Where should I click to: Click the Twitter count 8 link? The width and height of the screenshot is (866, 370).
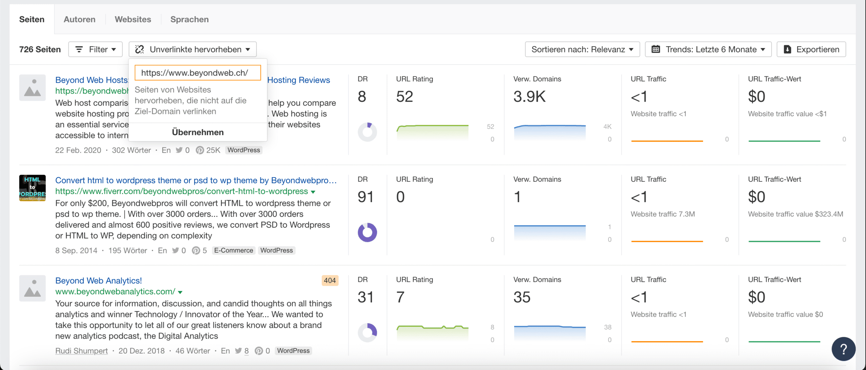tap(247, 351)
